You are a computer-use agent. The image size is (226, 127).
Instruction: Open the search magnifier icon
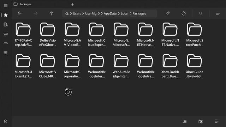201,13
